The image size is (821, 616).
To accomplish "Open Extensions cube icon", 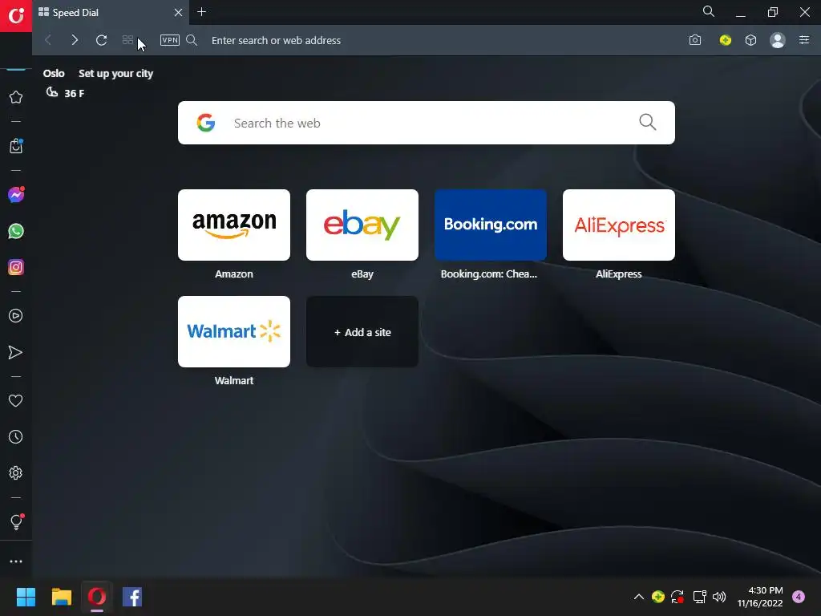I will 750,40.
